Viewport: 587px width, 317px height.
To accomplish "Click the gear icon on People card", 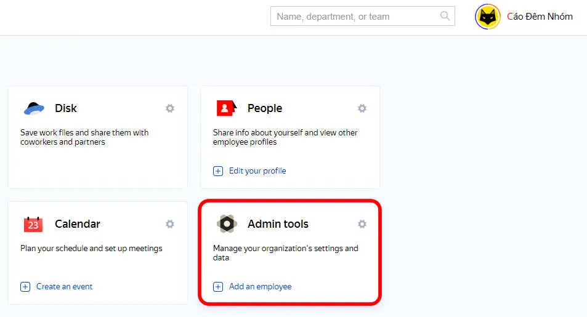I will (362, 108).
